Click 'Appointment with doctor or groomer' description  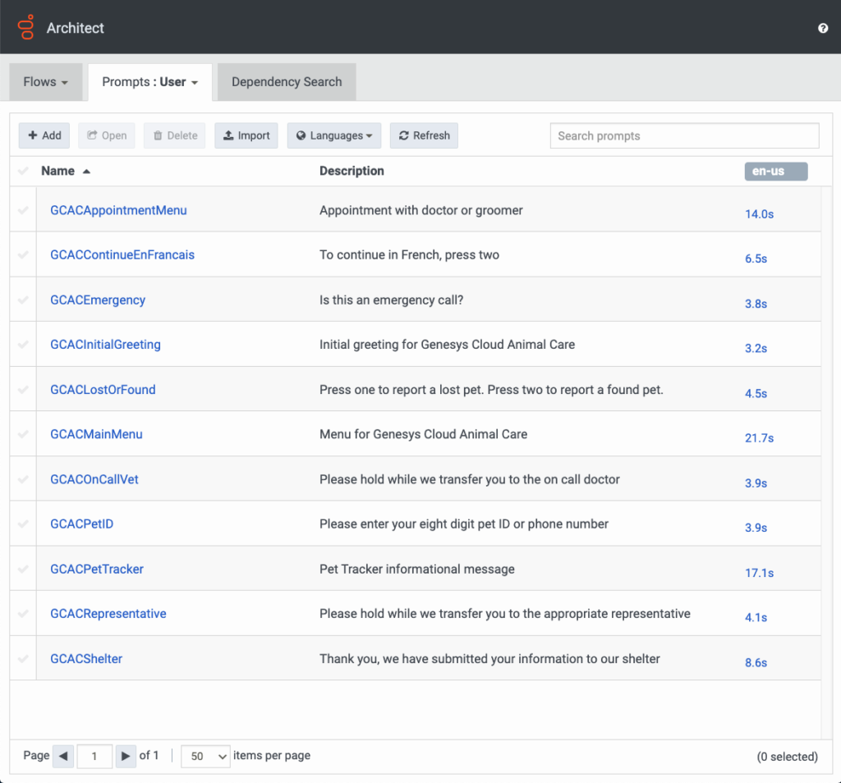(421, 210)
